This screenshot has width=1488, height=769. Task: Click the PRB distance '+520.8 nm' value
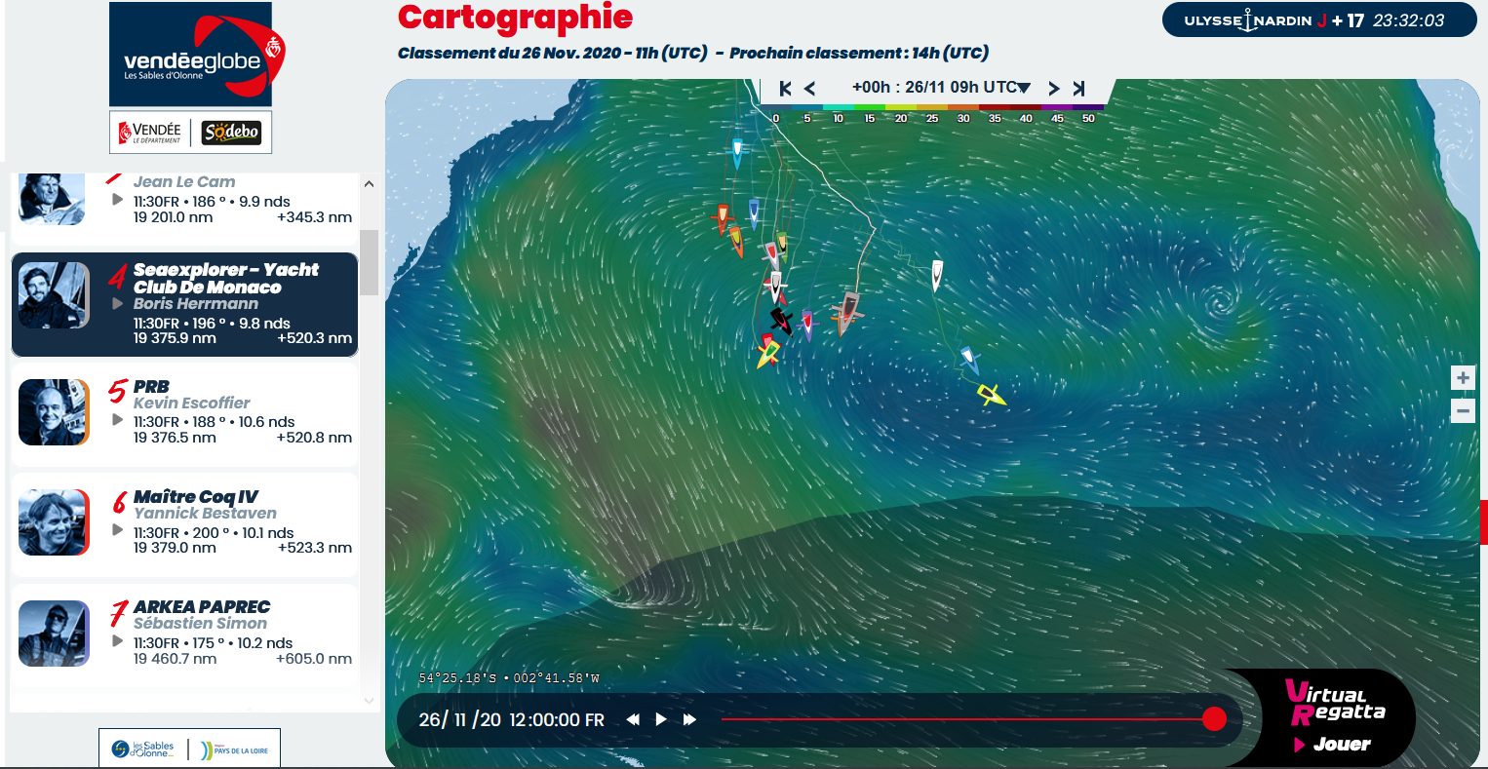click(314, 438)
